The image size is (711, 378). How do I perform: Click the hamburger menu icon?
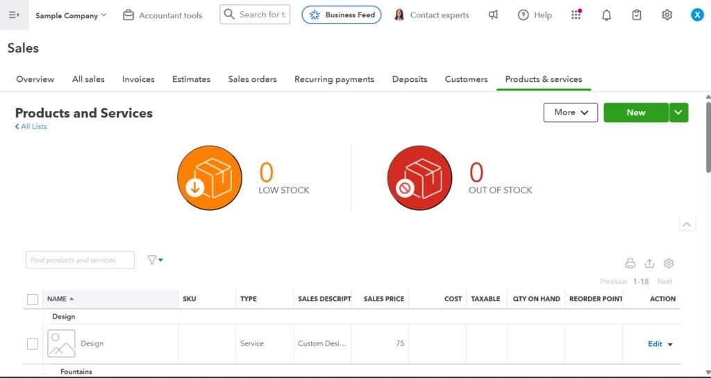14,15
